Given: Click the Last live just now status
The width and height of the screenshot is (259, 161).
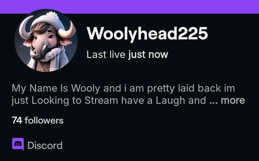Looking at the screenshot, I should click(x=127, y=55).
